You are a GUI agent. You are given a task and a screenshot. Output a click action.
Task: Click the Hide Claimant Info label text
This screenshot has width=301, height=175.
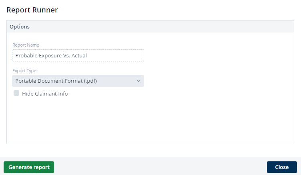45,94
